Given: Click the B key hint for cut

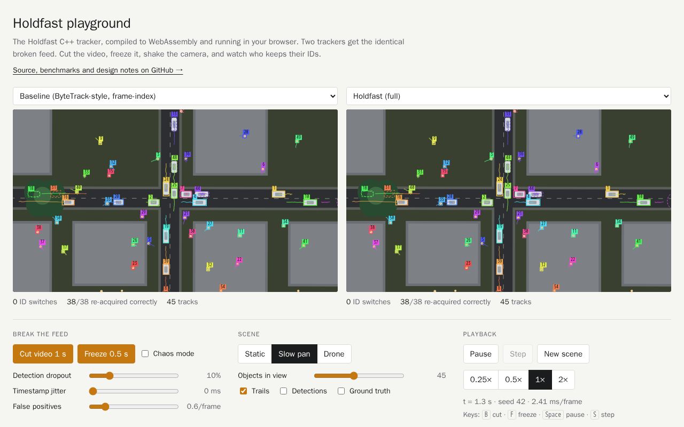Looking at the screenshot, I should tap(486, 415).
